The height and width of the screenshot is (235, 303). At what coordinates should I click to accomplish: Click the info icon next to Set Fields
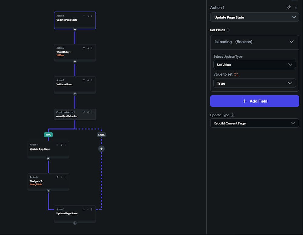[x=228, y=30]
